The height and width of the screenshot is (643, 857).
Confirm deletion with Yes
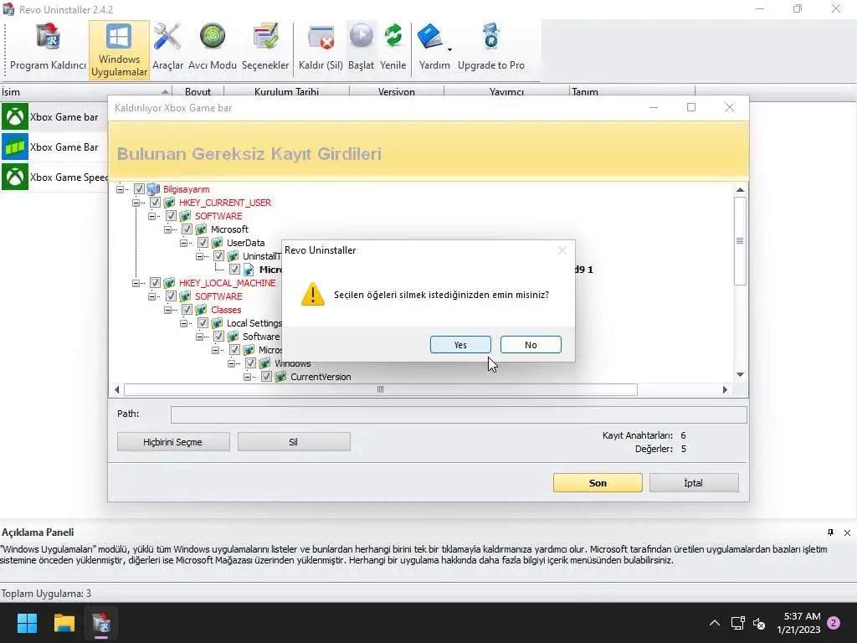[460, 345]
